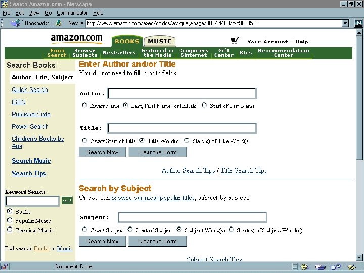Select the Start of Subject radio button
Viewport: 364px width, 273px height.
coord(130,230)
